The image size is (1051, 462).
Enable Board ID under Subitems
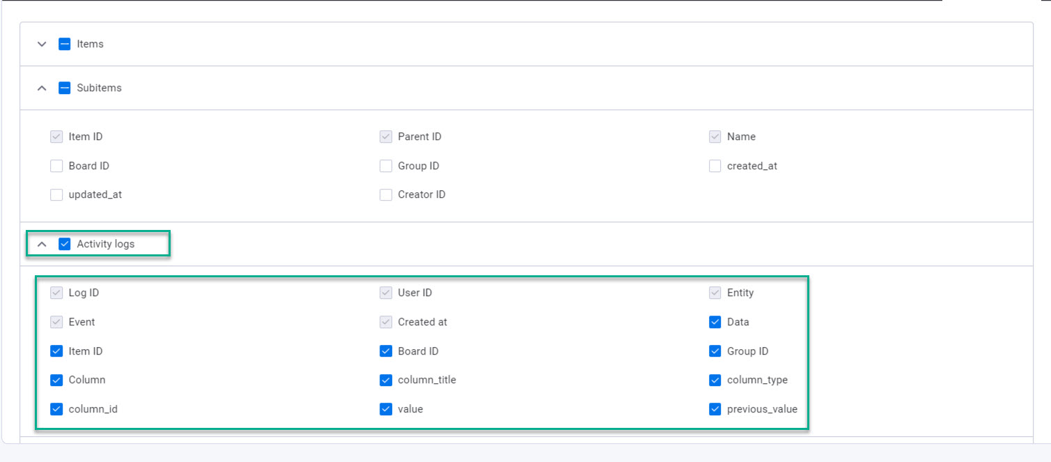click(x=56, y=166)
